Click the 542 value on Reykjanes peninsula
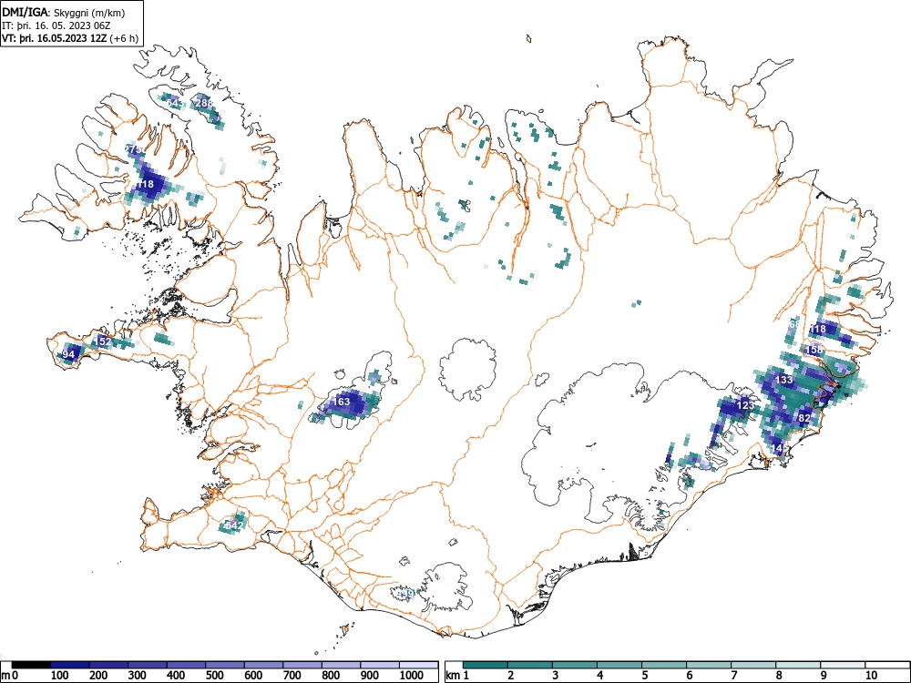The height and width of the screenshot is (683, 911). (x=233, y=525)
